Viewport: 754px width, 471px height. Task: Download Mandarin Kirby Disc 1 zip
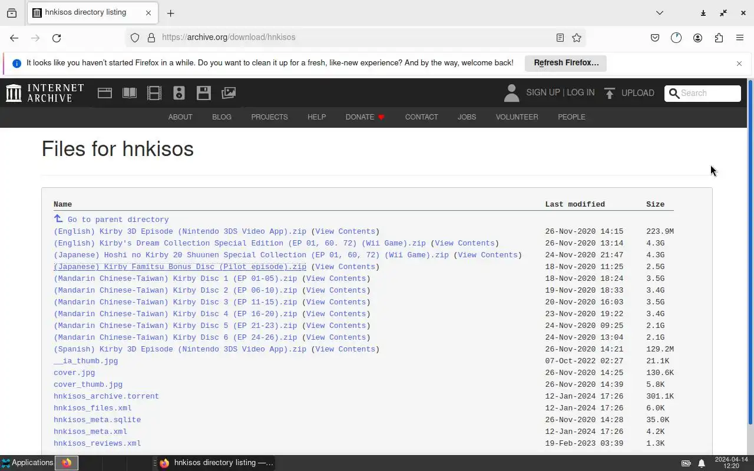pos(175,278)
